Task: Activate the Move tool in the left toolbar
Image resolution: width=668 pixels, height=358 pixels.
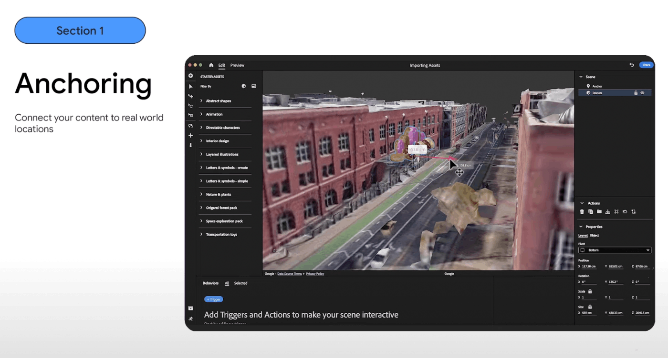Action: coord(190,96)
